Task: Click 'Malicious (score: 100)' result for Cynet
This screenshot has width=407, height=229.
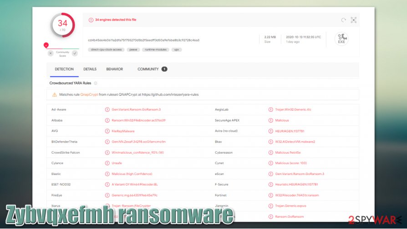Action: (291, 163)
